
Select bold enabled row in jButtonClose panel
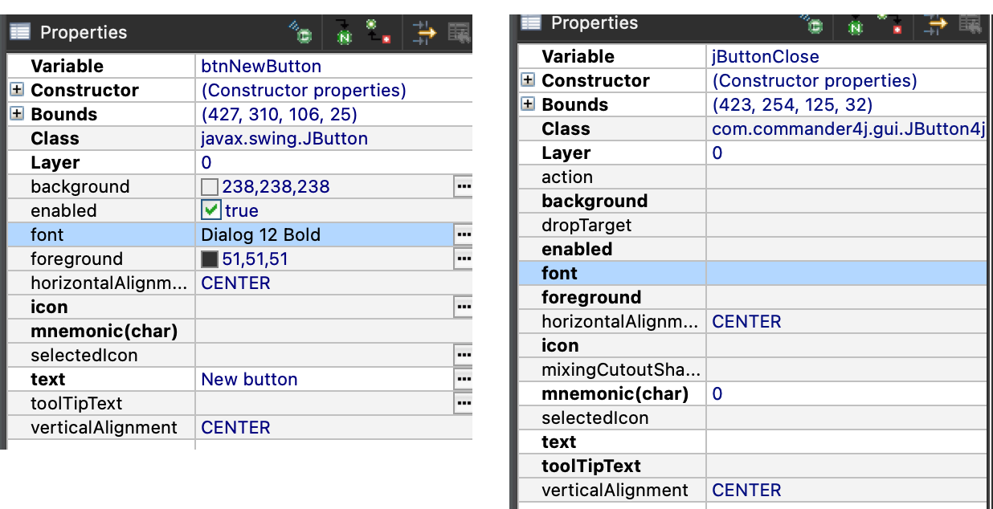tap(752, 249)
